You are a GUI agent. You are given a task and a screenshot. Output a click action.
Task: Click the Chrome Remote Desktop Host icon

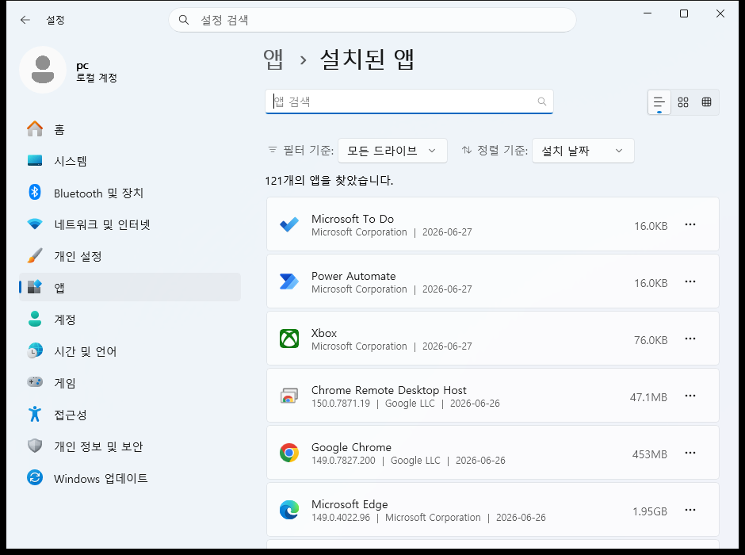click(289, 396)
